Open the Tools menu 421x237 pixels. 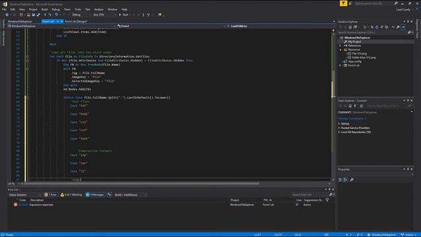point(78,9)
